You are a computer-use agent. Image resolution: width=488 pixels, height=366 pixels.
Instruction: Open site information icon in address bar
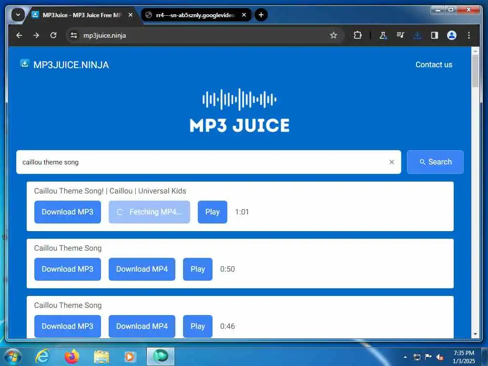click(74, 35)
